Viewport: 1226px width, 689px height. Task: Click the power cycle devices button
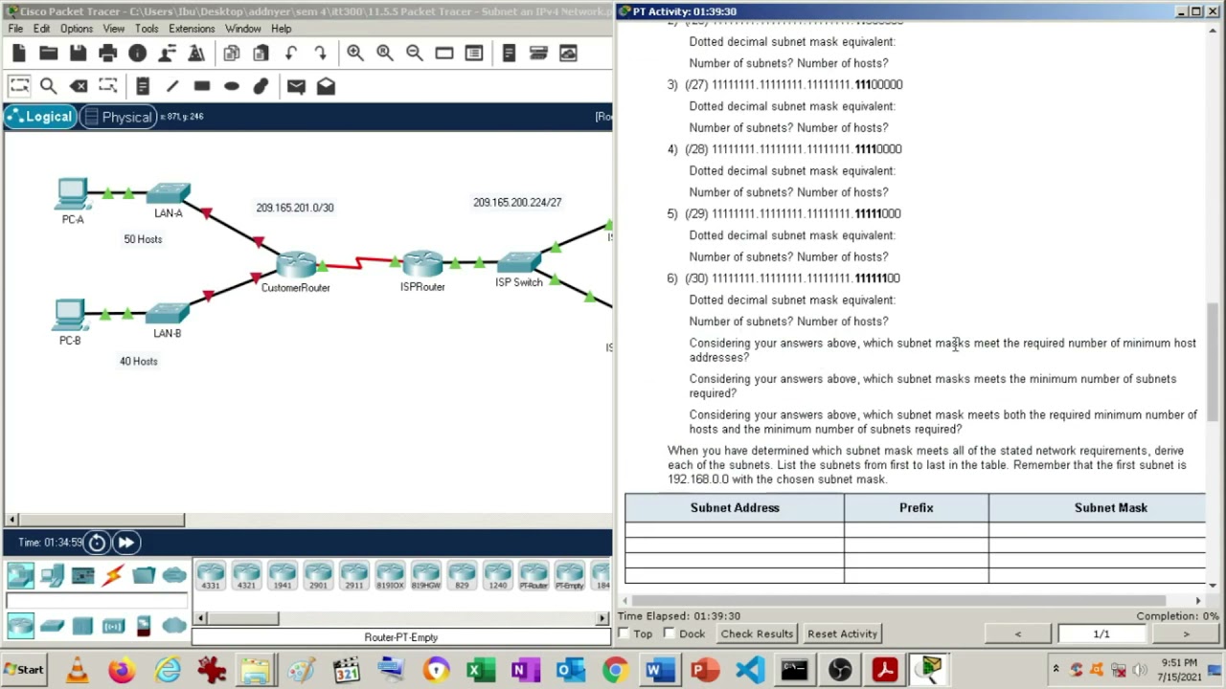(x=97, y=543)
